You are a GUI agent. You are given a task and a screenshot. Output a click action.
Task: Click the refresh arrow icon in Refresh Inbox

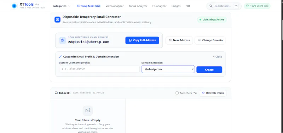203,93
